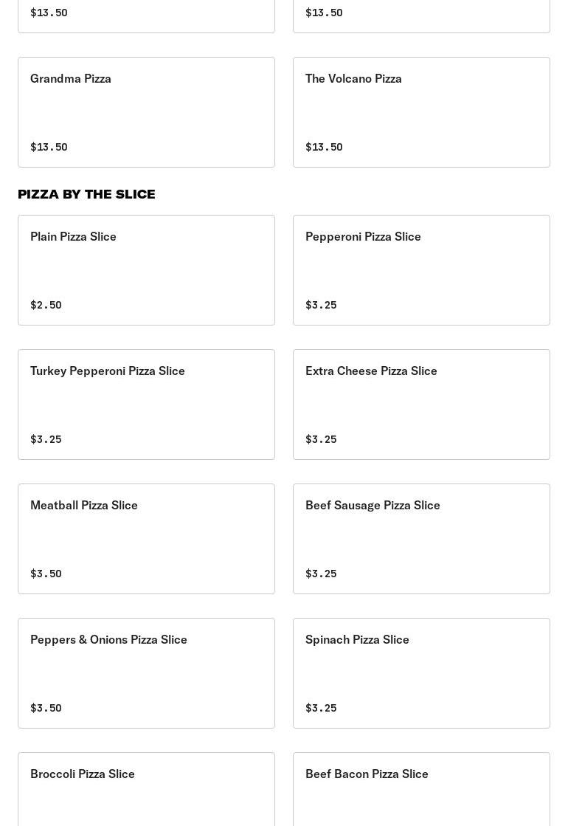The height and width of the screenshot is (826, 568).
Task: Select The Volcano Pizza card
Action: (x=421, y=111)
